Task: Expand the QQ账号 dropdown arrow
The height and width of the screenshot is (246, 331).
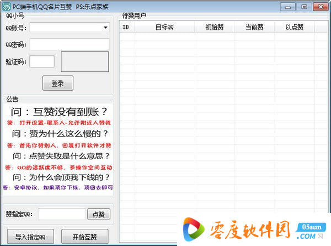Action: coord(105,28)
